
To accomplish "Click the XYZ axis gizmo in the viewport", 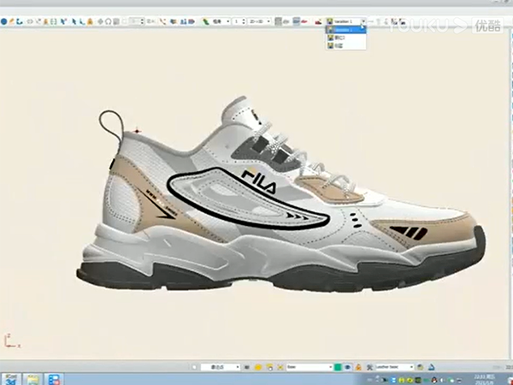I will tap(9, 341).
